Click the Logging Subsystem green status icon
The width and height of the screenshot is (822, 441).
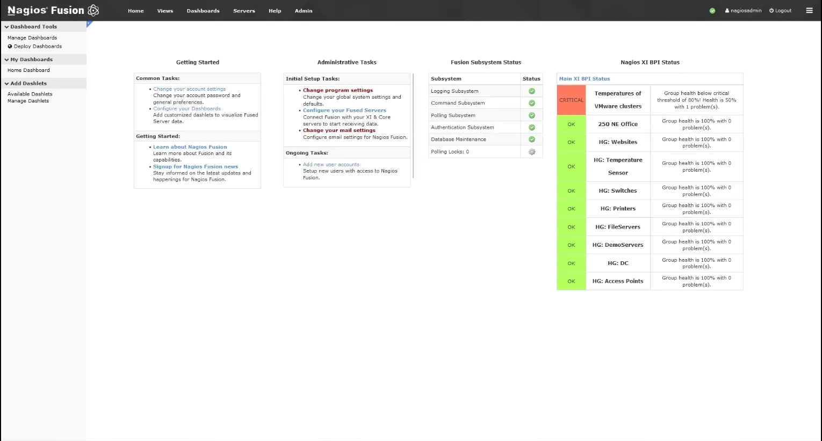[532, 91]
